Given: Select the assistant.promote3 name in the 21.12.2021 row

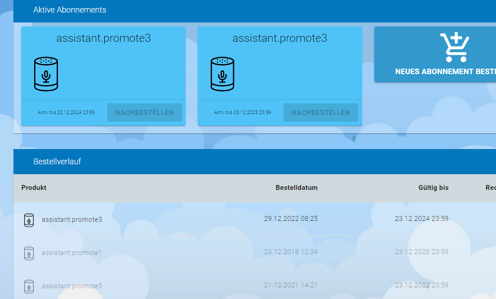Looking at the screenshot, I should click(x=72, y=286).
